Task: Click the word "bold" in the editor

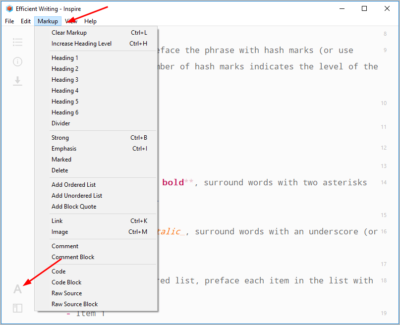Action: (x=173, y=182)
